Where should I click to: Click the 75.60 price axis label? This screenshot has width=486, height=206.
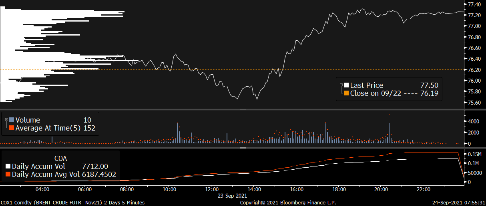tap(474, 103)
